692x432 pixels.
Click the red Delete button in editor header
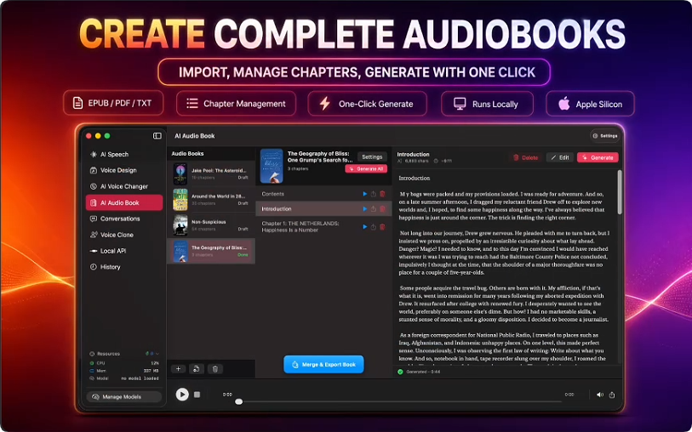(x=526, y=157)
